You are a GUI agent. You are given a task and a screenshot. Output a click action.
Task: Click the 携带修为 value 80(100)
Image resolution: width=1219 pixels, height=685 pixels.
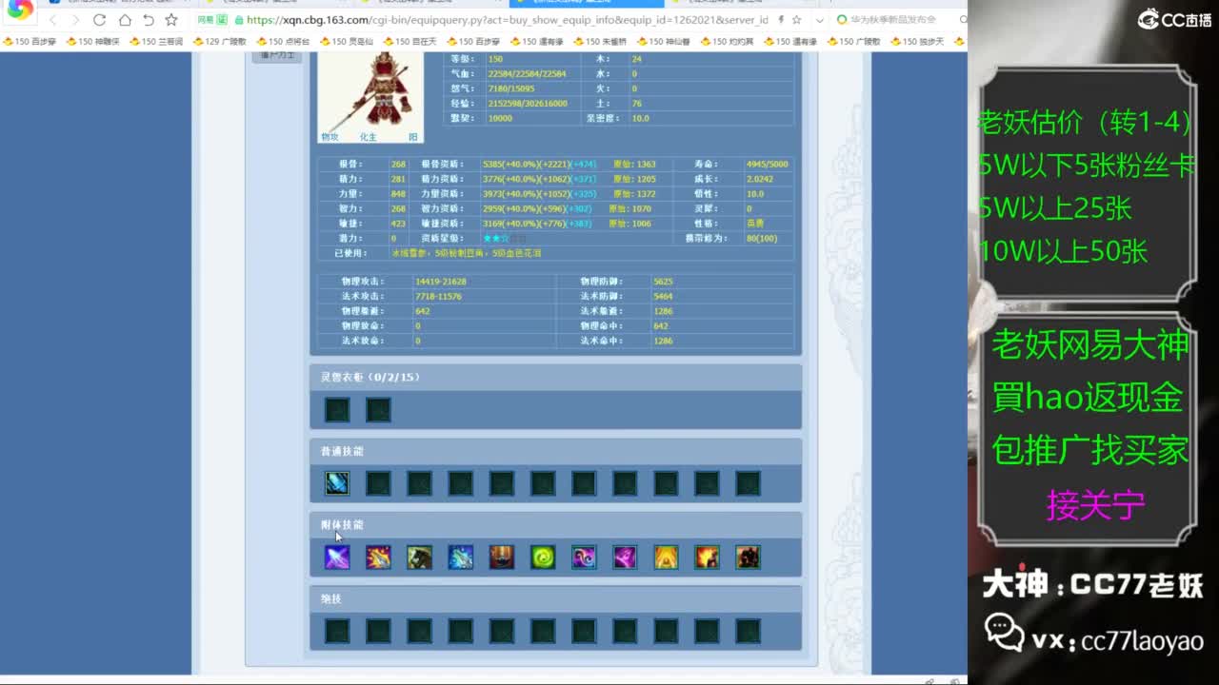(x=762, y=238)
